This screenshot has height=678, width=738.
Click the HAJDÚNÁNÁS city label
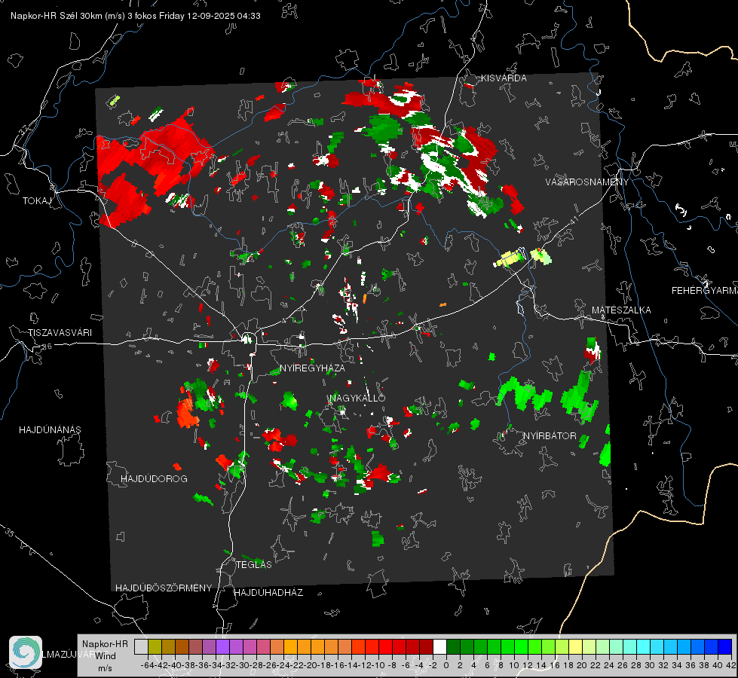[50, 429]
